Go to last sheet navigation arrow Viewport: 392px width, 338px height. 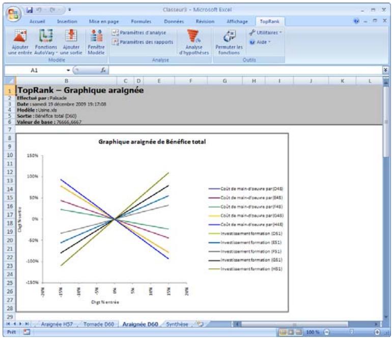click(x=27, y=324)
